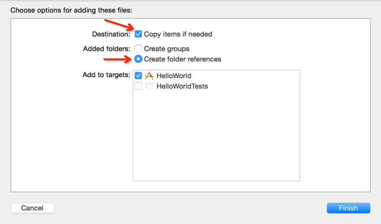Click the Add to targets: field label
381x224 pixels.
(x=107, y=75)
